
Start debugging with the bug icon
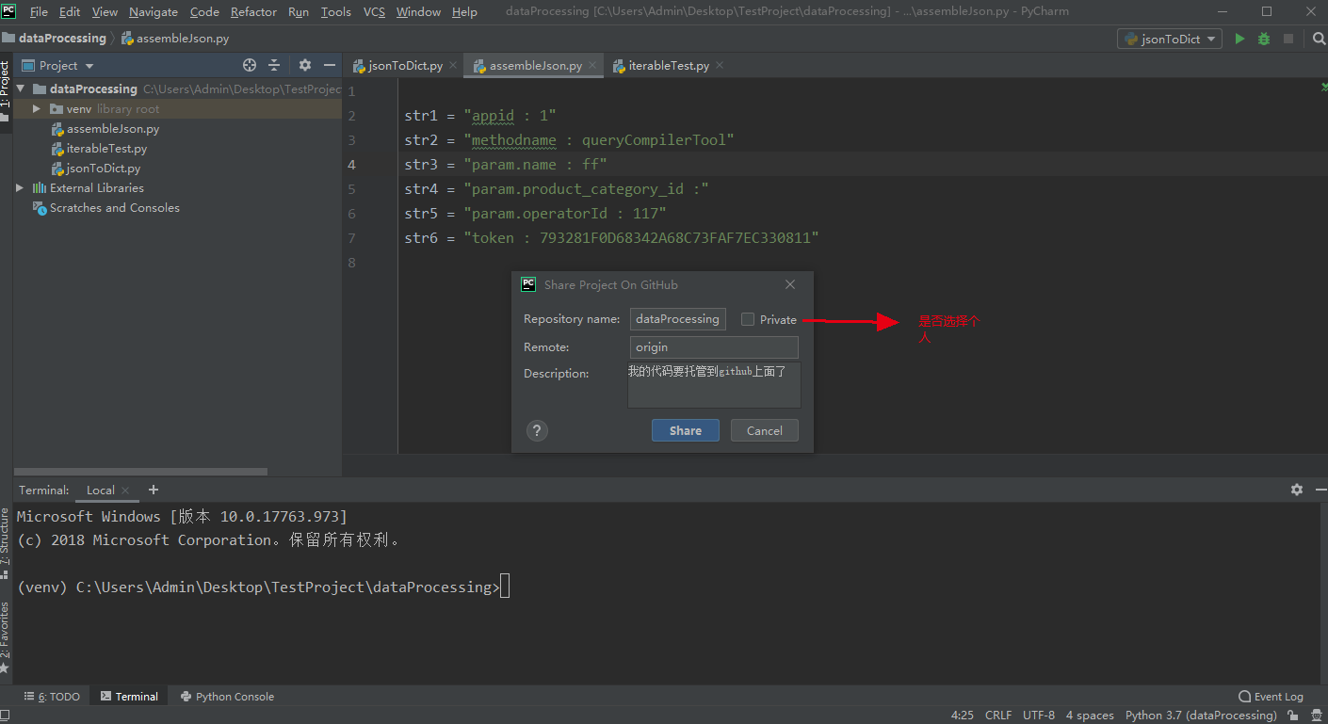pos(1264,39)
